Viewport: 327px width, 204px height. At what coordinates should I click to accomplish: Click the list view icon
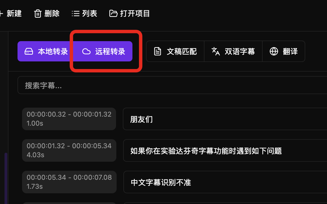coord(75,14)
